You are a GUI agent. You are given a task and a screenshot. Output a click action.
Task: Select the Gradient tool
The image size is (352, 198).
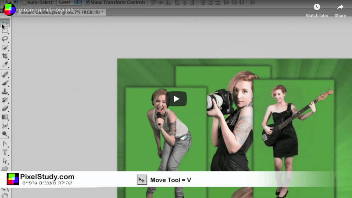(5, 117)
